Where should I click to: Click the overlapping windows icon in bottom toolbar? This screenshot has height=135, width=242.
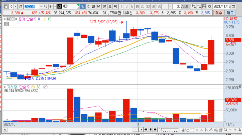click(x=187, y=130)
